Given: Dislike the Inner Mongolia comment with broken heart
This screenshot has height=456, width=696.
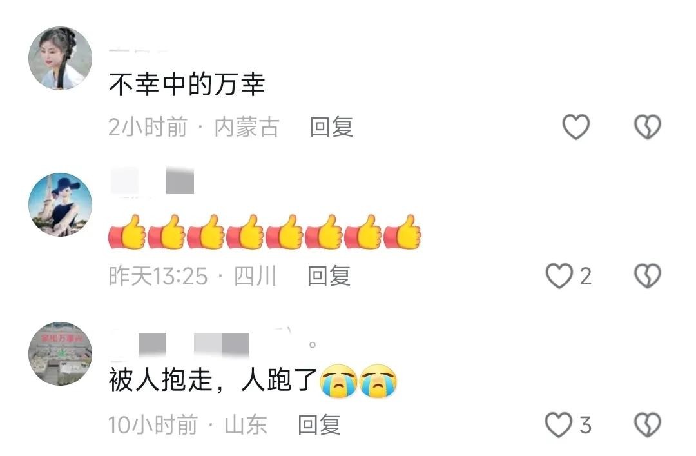Looking at the screenshot, I should tap(647, 126).
